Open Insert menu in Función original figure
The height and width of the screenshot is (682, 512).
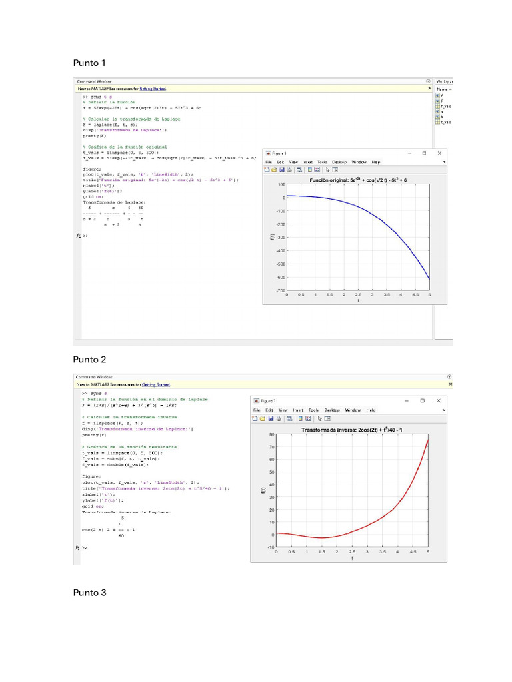point(307,162)
